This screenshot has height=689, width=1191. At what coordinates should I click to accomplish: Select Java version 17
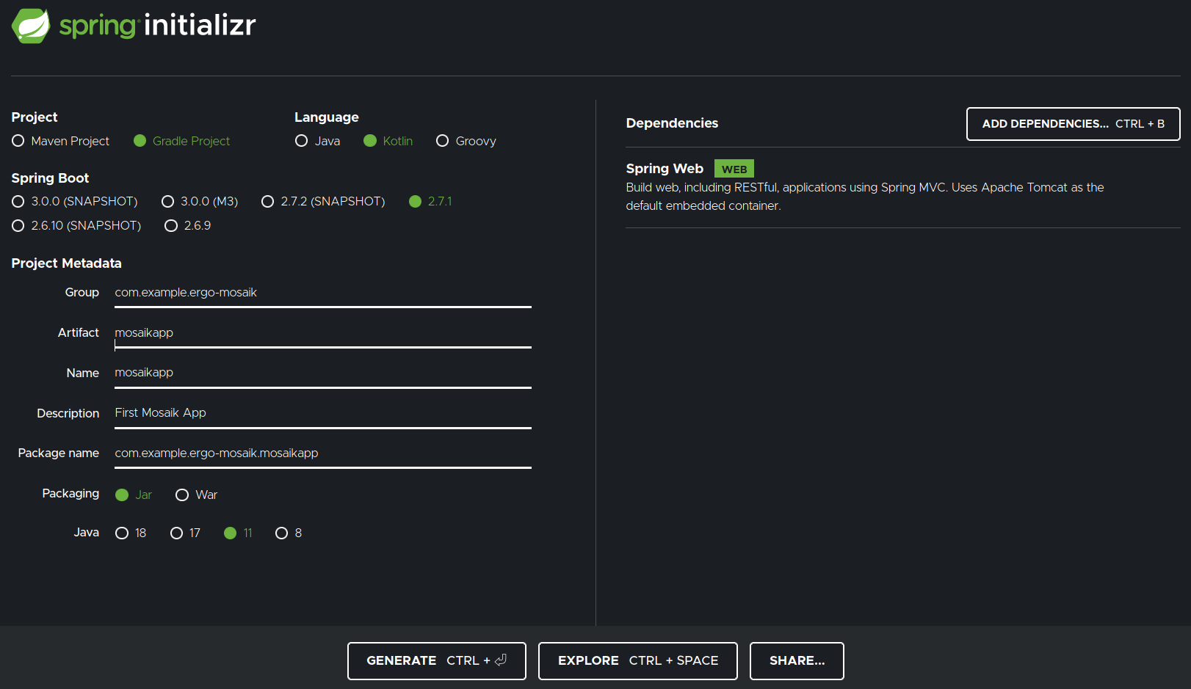coord(177,533)
